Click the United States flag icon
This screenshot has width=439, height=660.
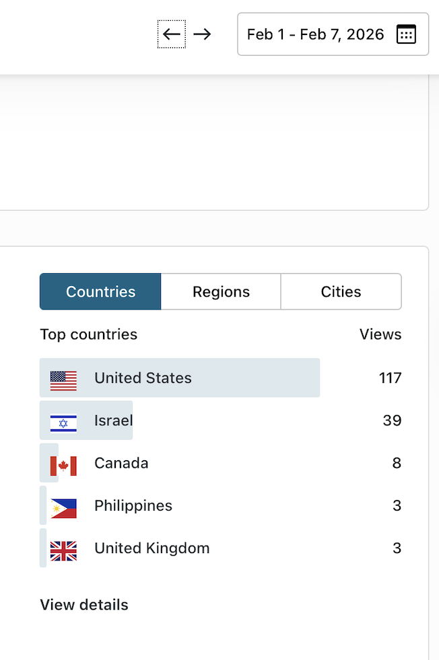tap(63, 381)
